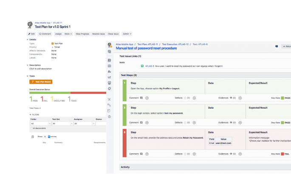Open the Admin dropdown menu
Screen dimensions: 291x174
pyautogui.click(x=127, y=34)
